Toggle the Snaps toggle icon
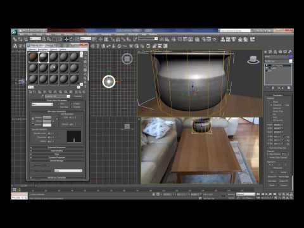The width and height of the screenshot is (304, 228). point(112,39)
